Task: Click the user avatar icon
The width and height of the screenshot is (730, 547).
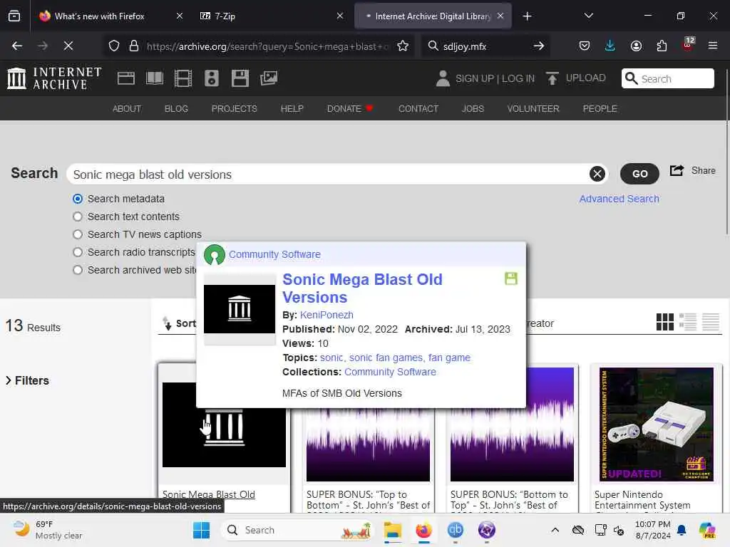Action: [443, 78]
